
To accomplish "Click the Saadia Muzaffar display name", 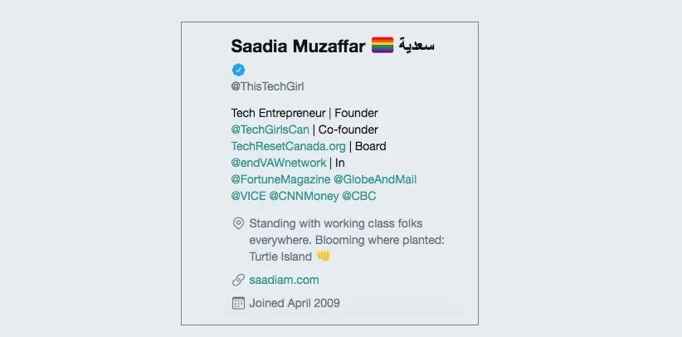I will [299, 46].
